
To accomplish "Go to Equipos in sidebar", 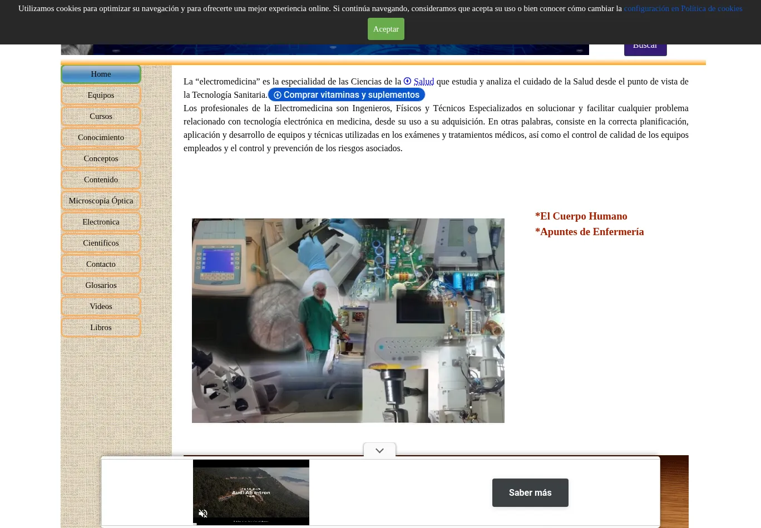I will coord(101,95).
